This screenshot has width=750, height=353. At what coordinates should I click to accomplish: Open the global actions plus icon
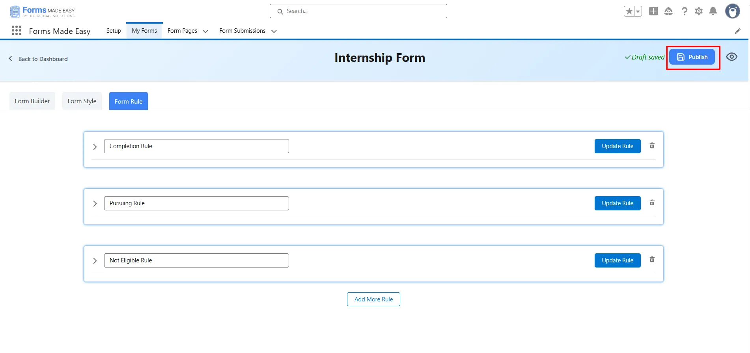(653, 11)
